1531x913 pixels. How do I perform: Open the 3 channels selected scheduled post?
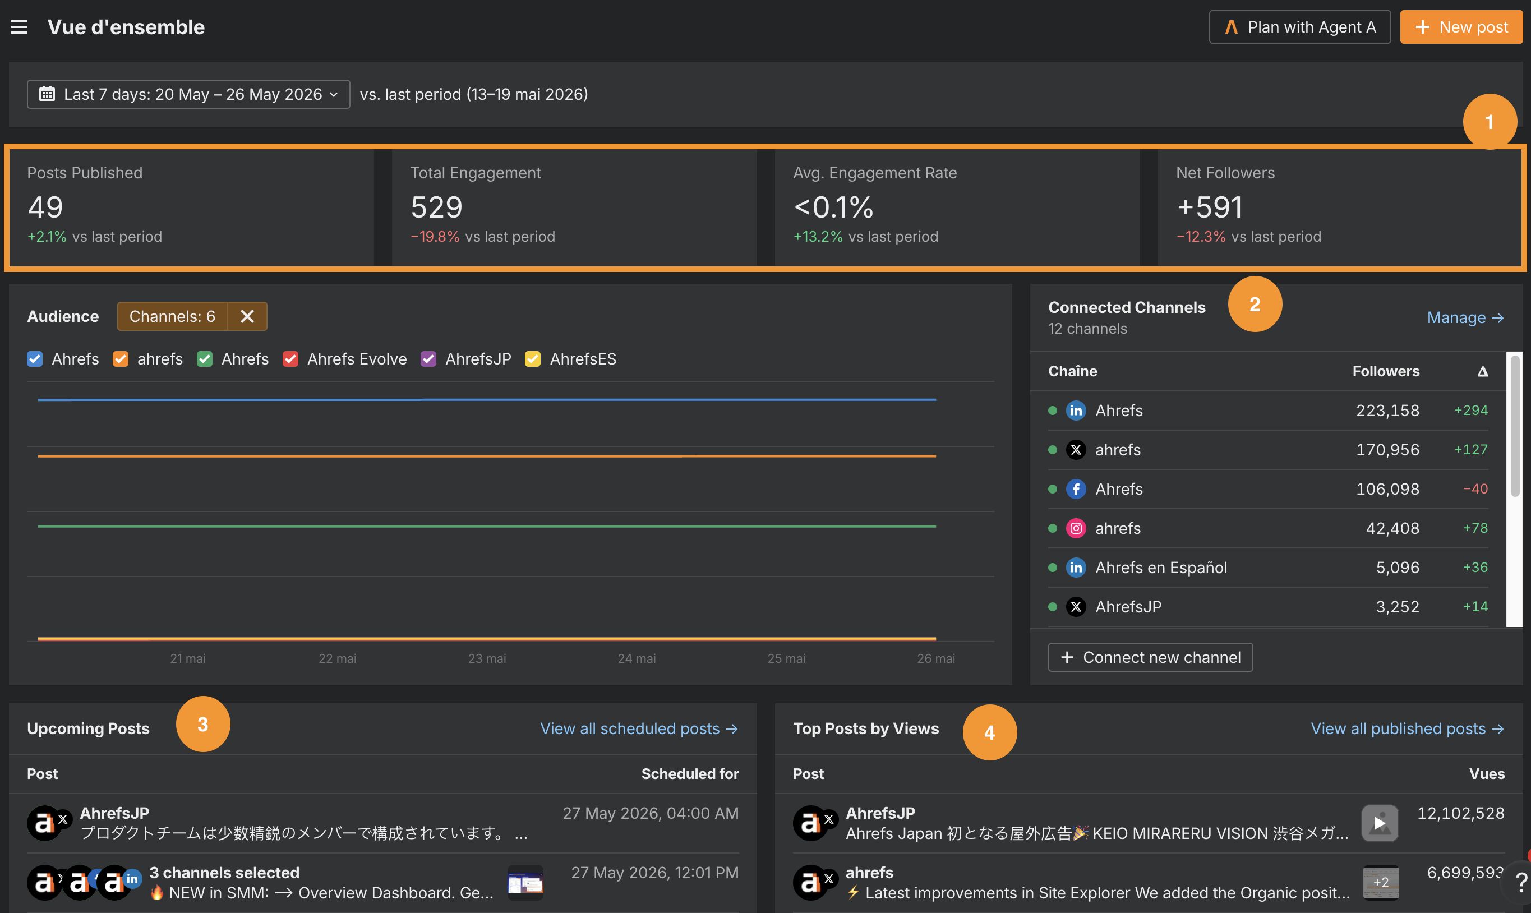(382, 883)
